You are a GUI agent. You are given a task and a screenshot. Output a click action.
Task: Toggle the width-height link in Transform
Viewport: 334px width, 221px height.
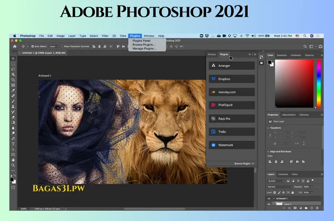point(271,135)
